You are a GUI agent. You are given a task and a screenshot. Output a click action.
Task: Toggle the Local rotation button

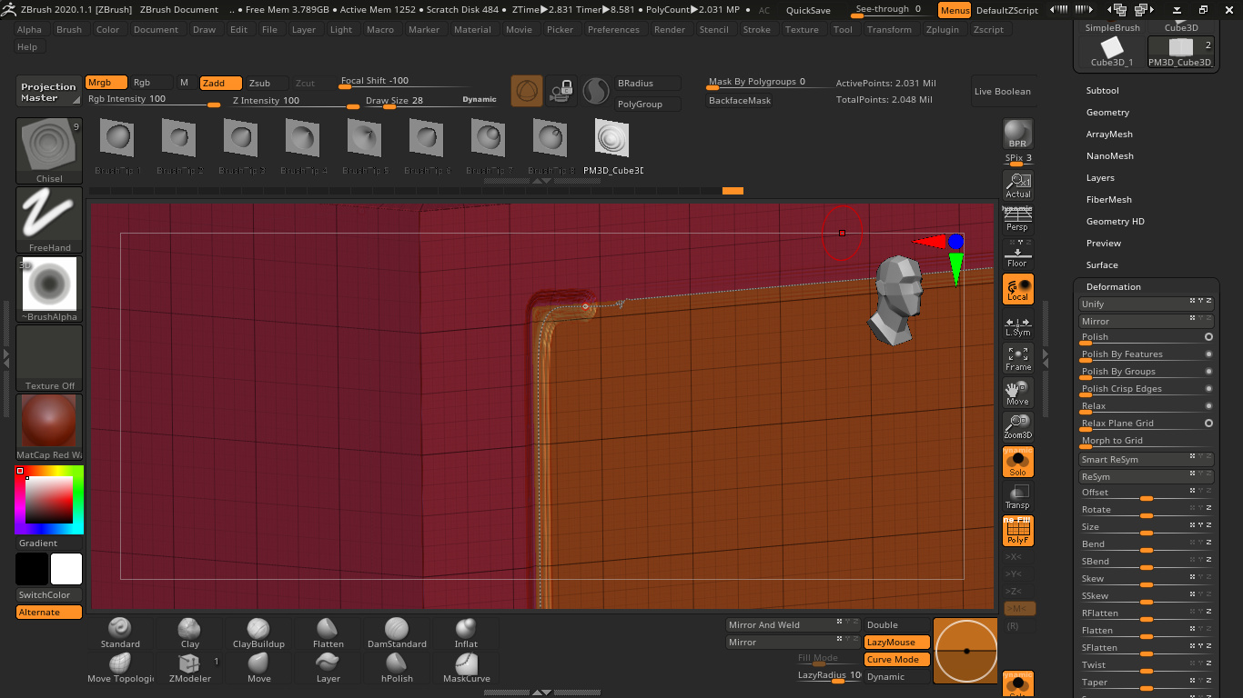[1018, 290]
